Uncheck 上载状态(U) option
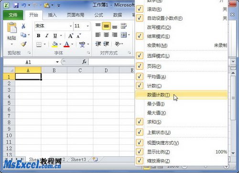The width and height of the screenshot is (239, 173). click(140, 132)
